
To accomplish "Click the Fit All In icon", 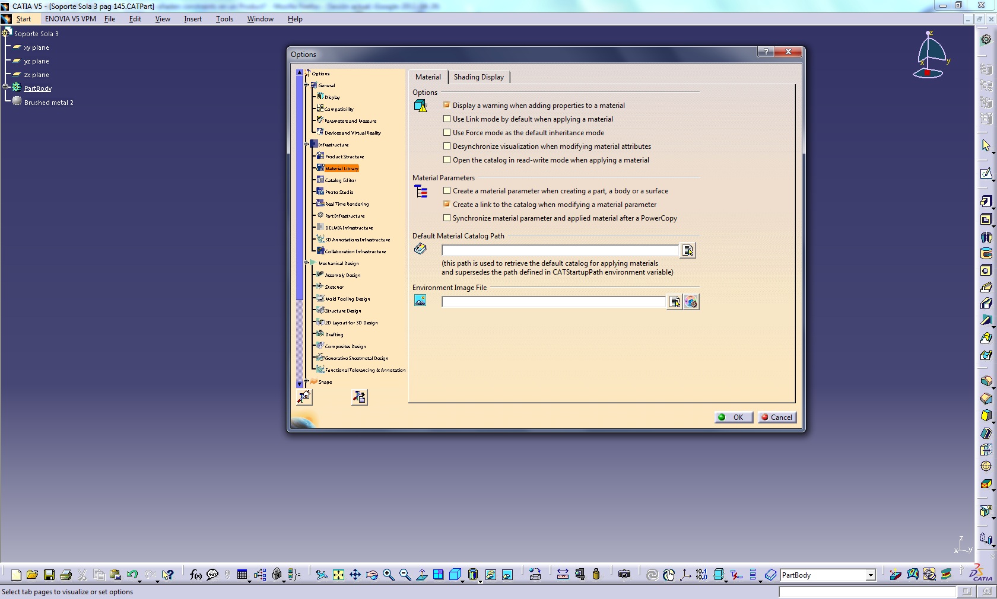I will click(x=338, y=575).
